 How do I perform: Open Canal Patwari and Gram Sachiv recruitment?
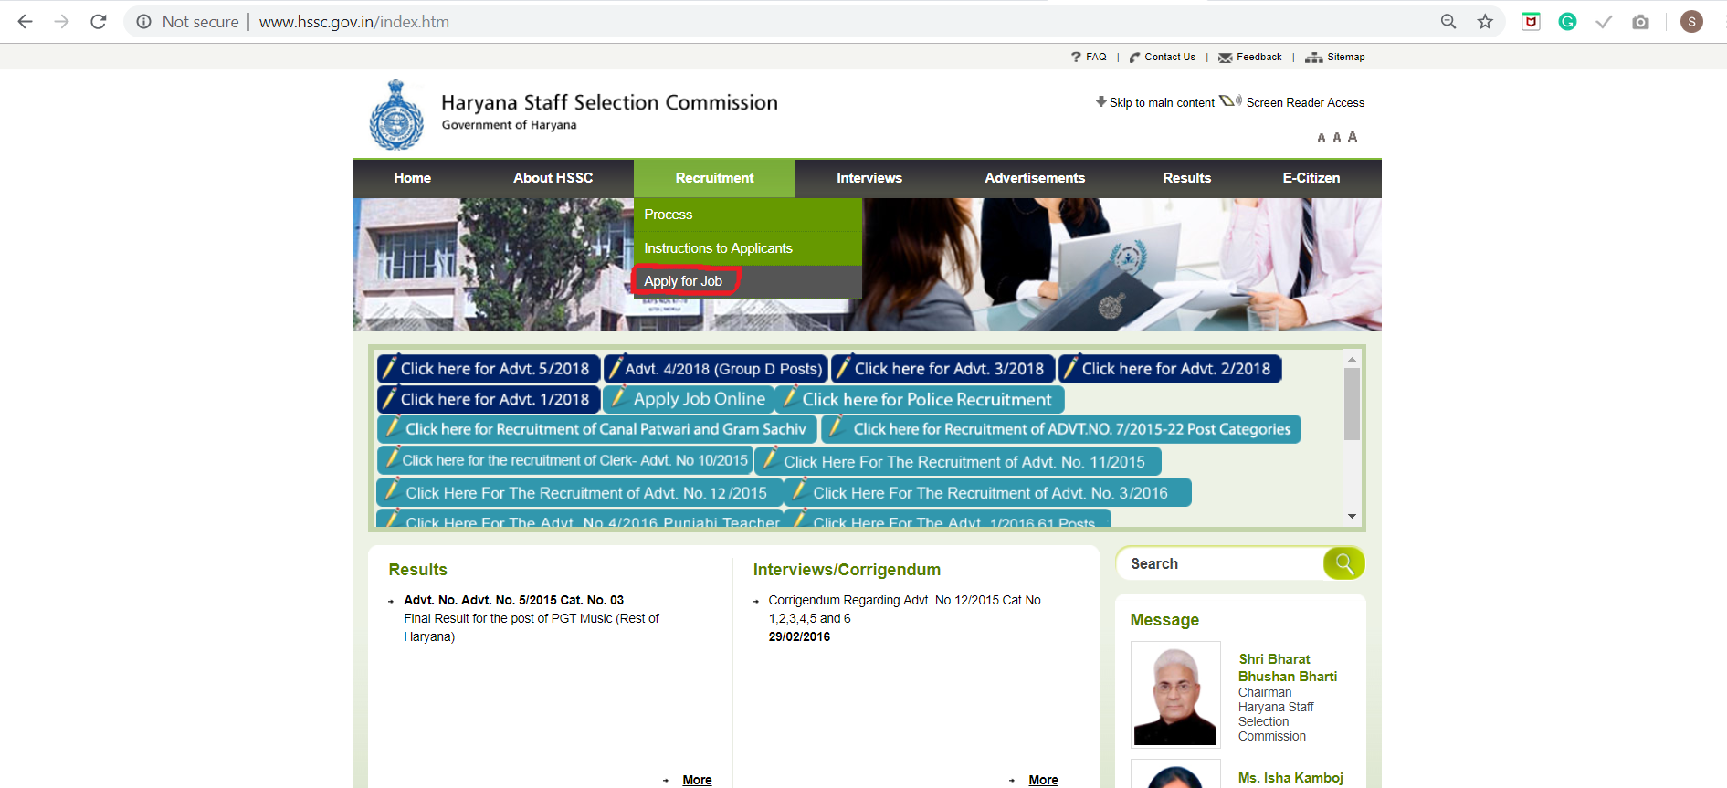(597, 429)
